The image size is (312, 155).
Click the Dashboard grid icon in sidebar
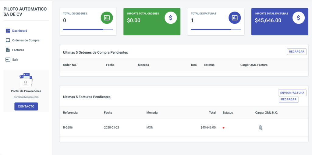8,31
